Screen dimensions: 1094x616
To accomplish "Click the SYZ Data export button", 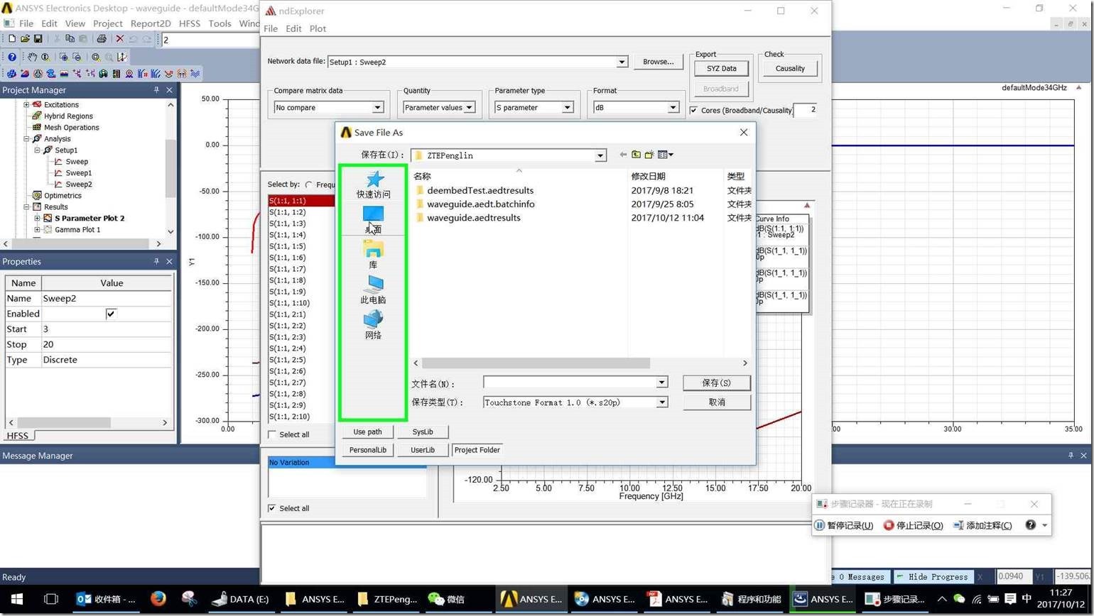I will (721, 68).
